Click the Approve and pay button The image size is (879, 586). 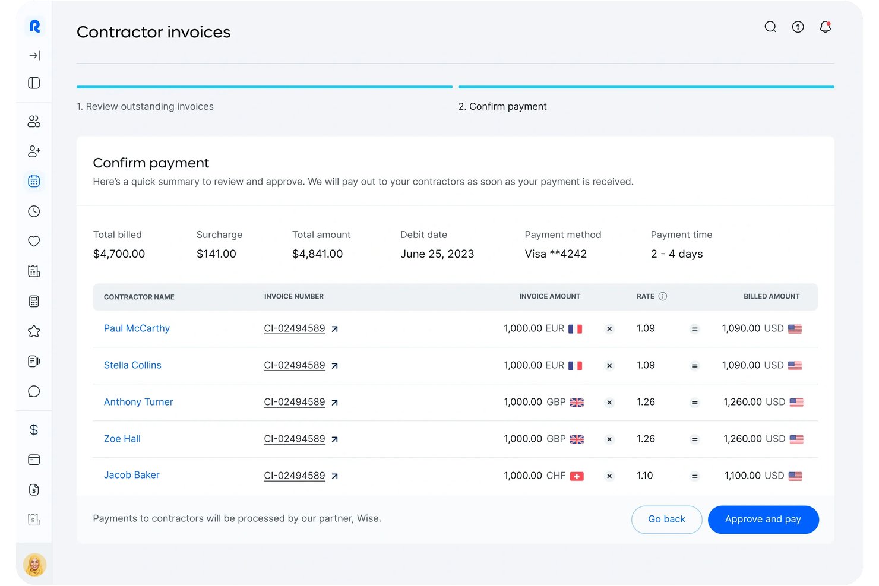click(x=763, y=520)
